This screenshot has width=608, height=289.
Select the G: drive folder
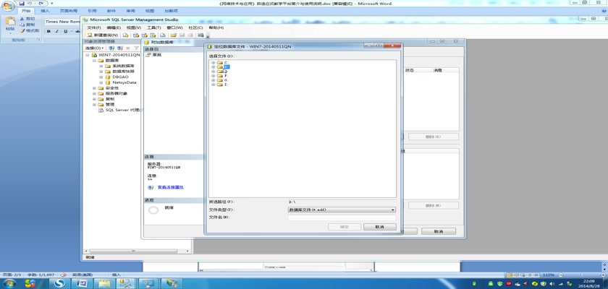point(226,80)
